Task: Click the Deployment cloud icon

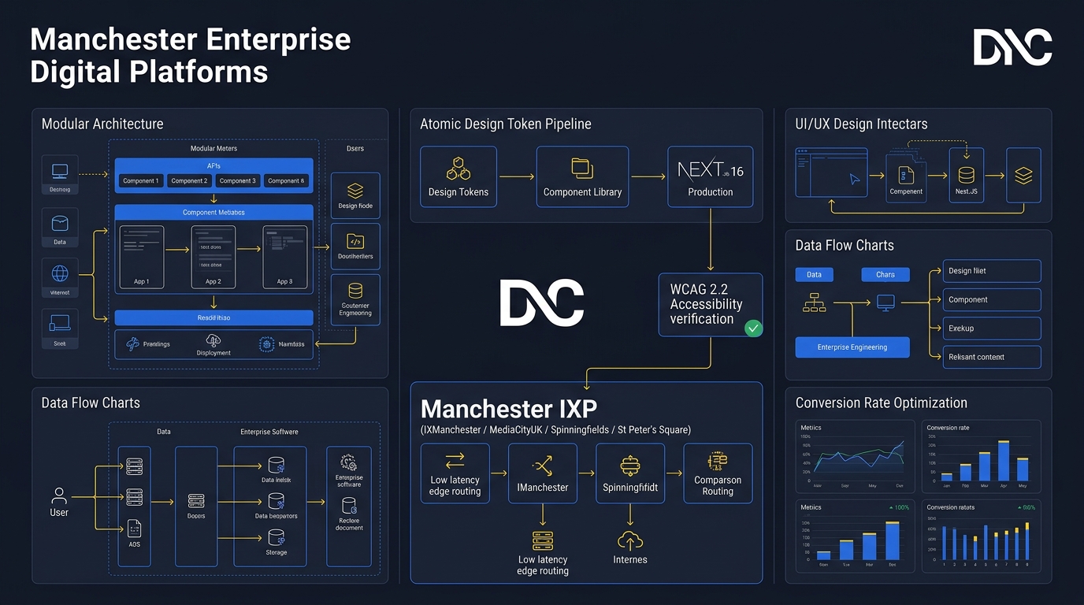Action: [213, 340]
